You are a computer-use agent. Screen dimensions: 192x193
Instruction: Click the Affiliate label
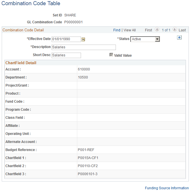[13, 126]
